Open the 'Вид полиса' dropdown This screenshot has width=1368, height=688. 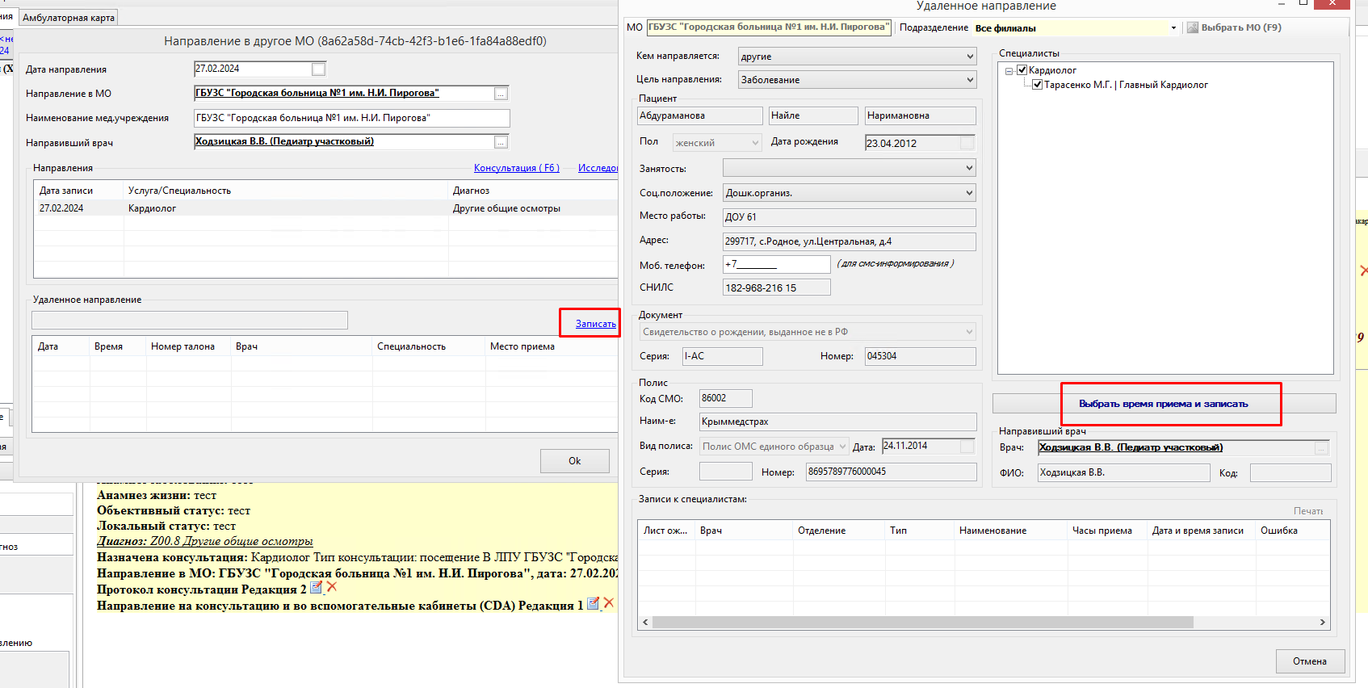tap(842, 447)
